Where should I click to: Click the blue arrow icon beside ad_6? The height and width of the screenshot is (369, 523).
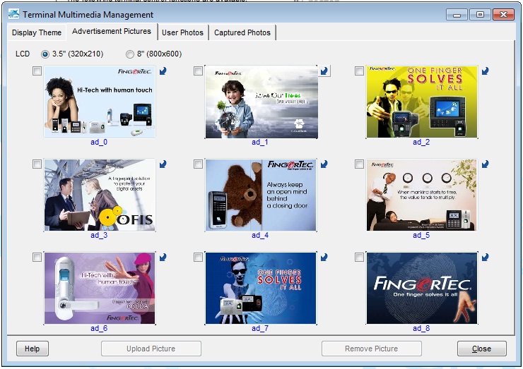pyautogui.click(x=163, y=258)
